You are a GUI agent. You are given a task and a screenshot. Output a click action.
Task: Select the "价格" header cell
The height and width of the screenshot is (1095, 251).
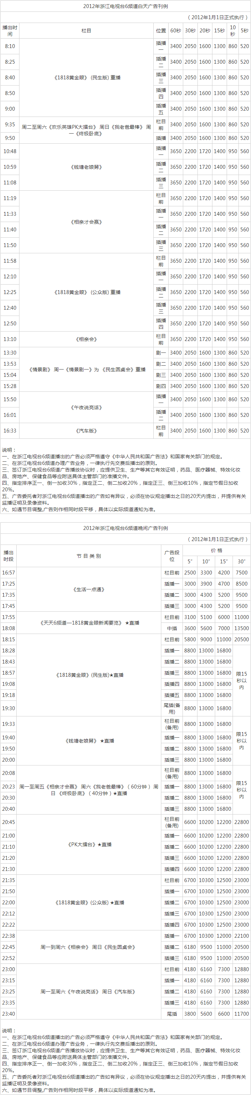point(217,550)
